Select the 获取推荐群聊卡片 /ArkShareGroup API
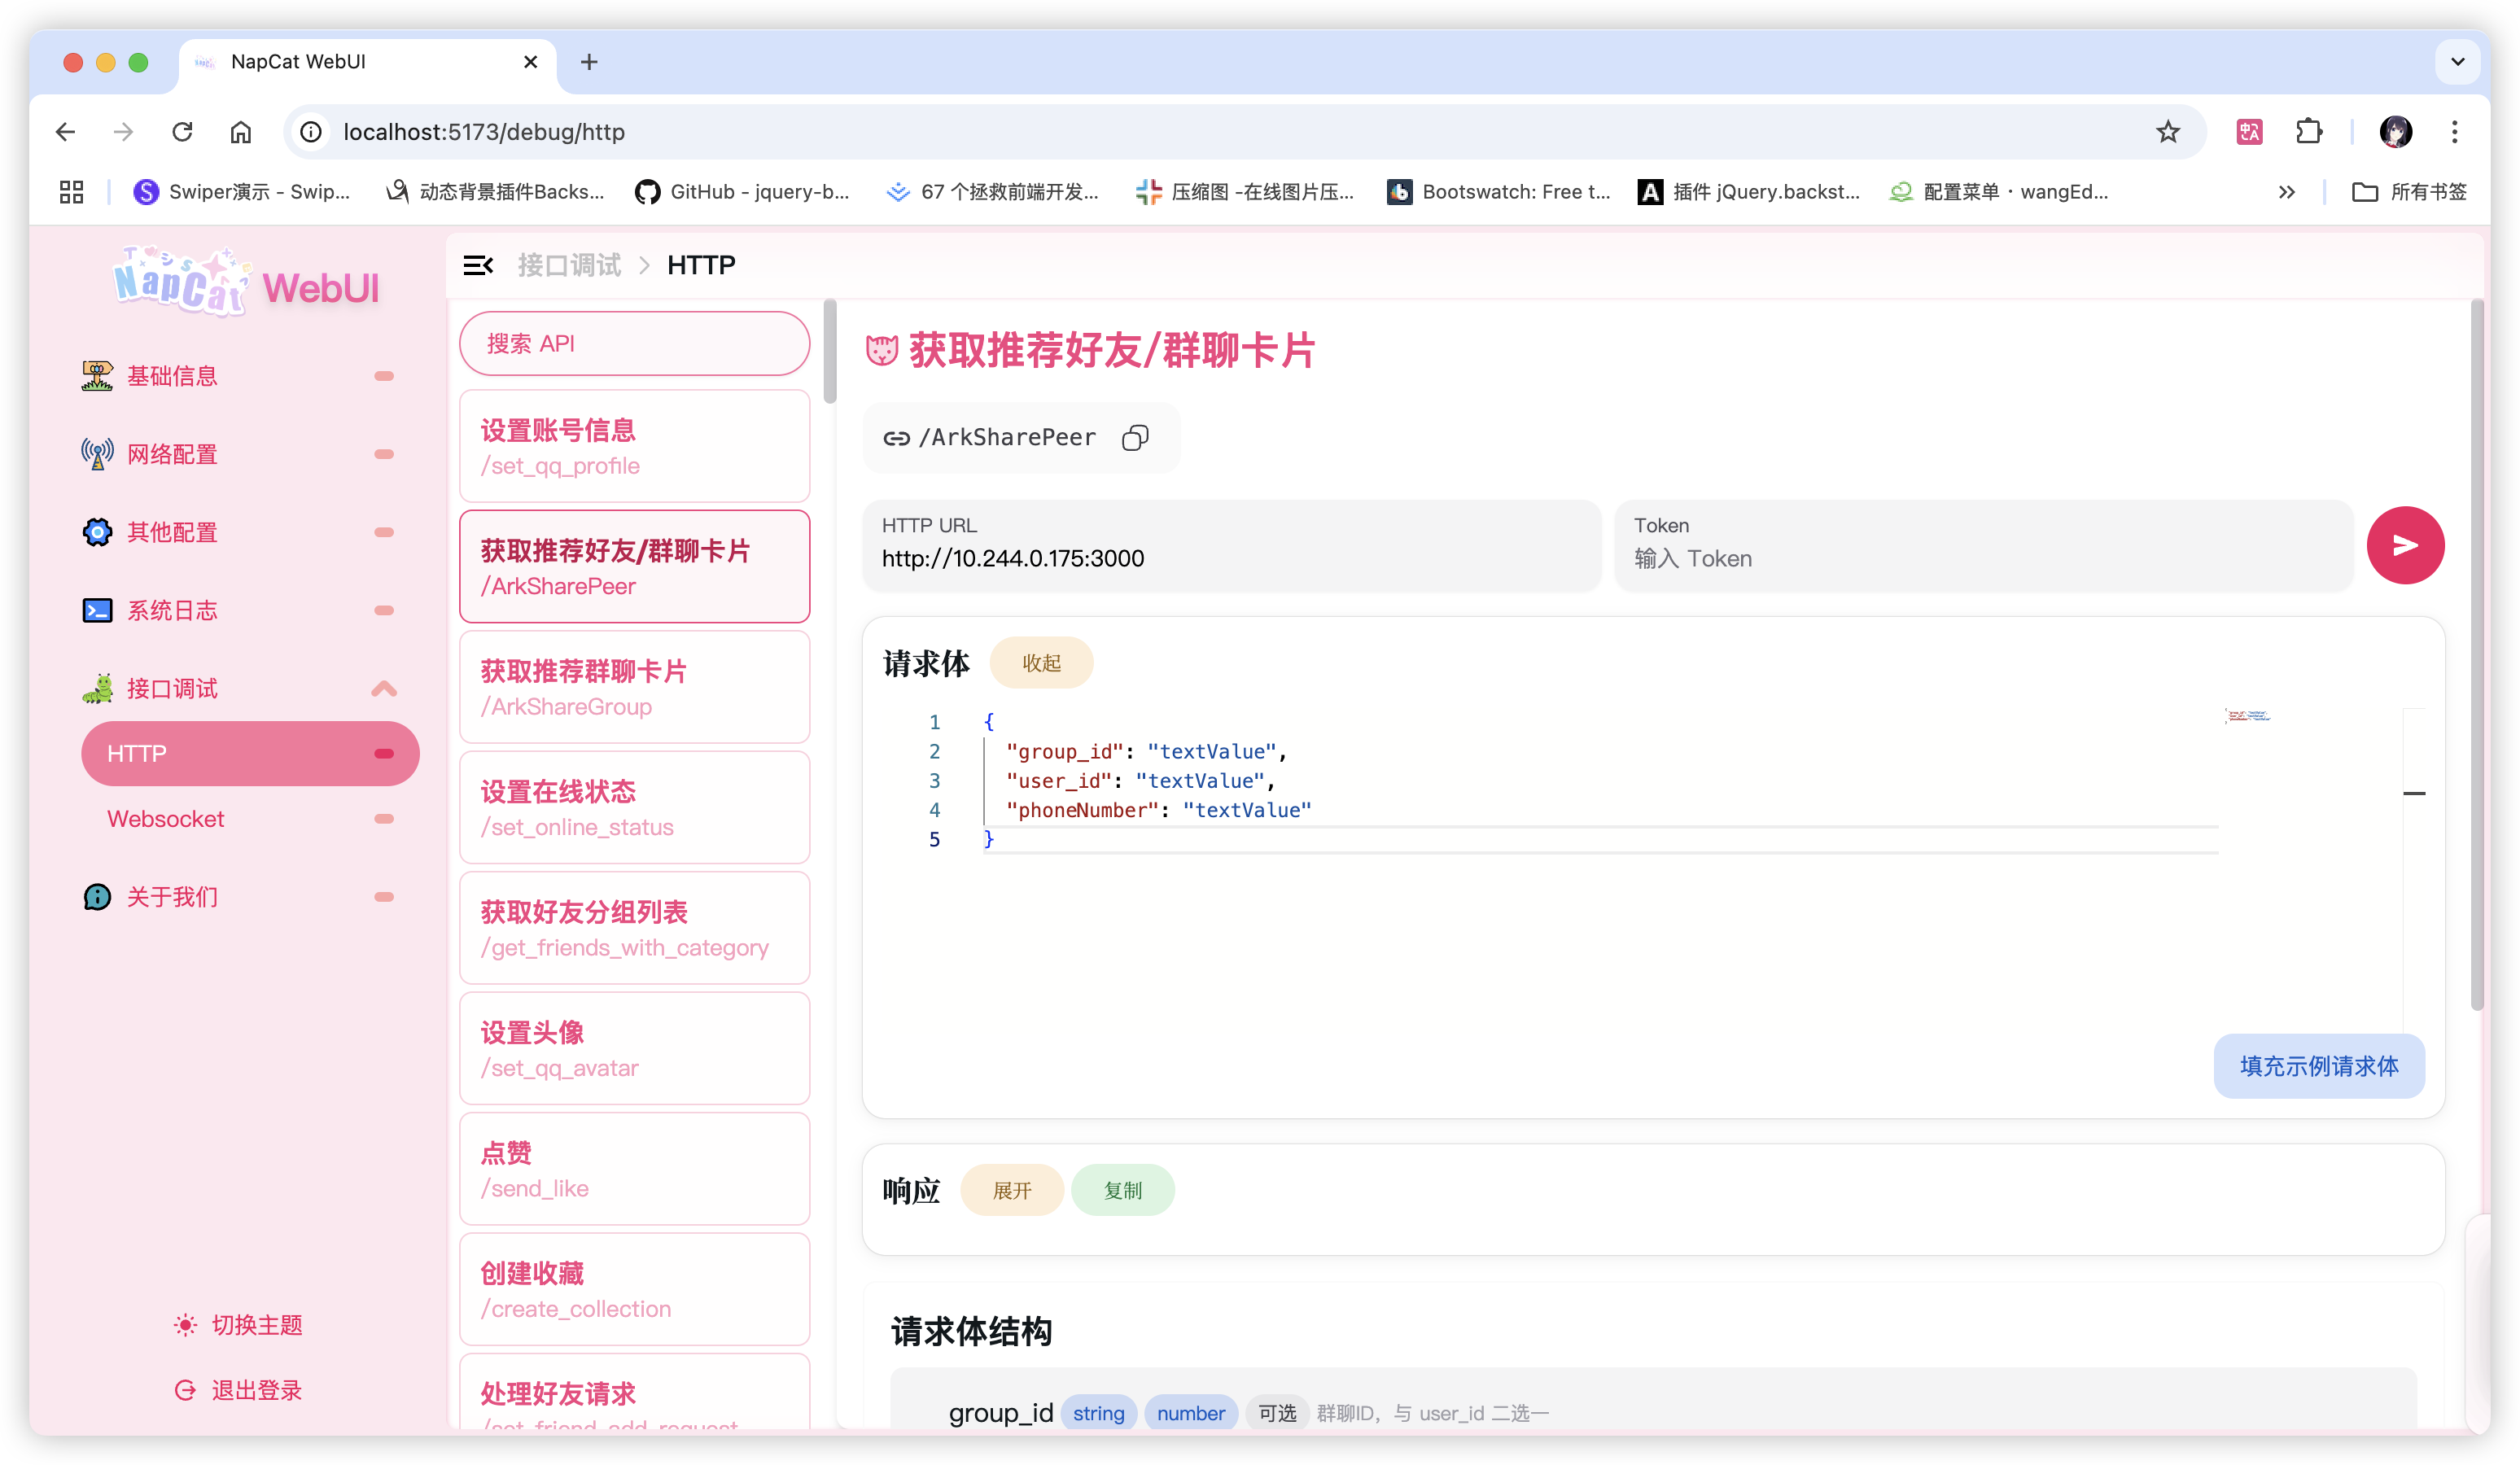 tap(634, 687)
